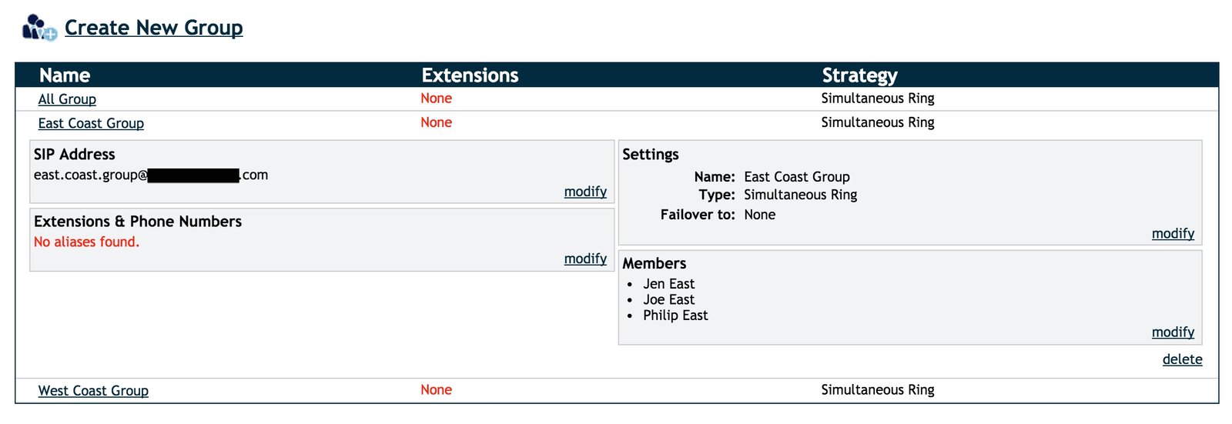Click the east.coast.group SIP address text
Image resolution: width=1232 pixels, height=424 pixels.
89,175
